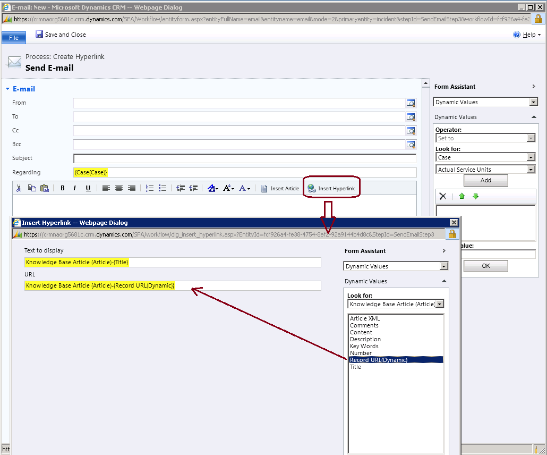Click the Insert Hyperlink toolbar button

(x=331, y=189)
